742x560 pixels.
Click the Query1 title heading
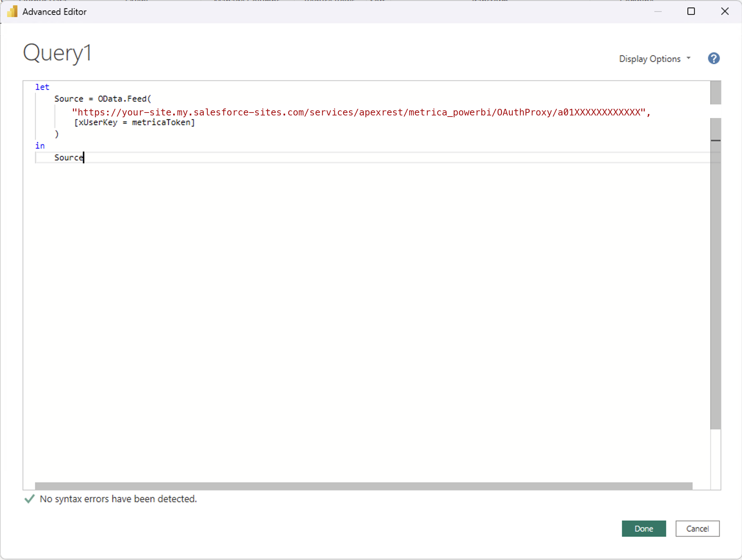[57, 53]
